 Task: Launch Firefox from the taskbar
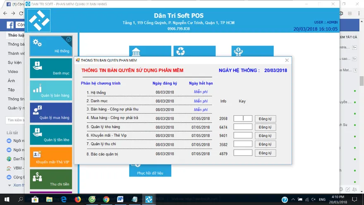[x=77, y=199]
